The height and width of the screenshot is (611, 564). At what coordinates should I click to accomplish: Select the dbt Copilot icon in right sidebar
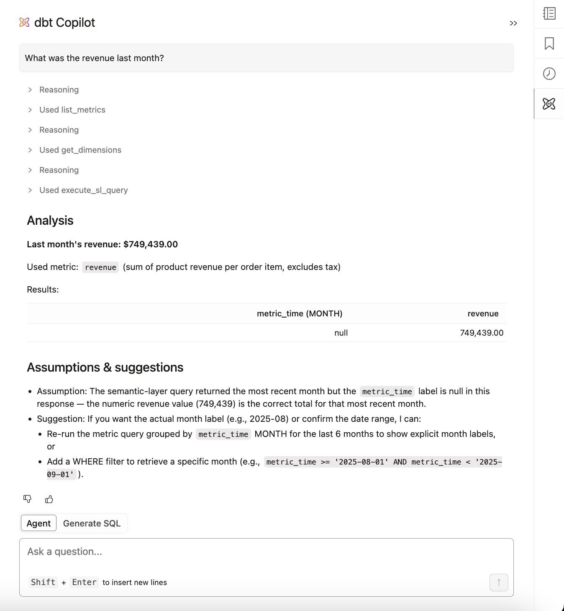549,103
